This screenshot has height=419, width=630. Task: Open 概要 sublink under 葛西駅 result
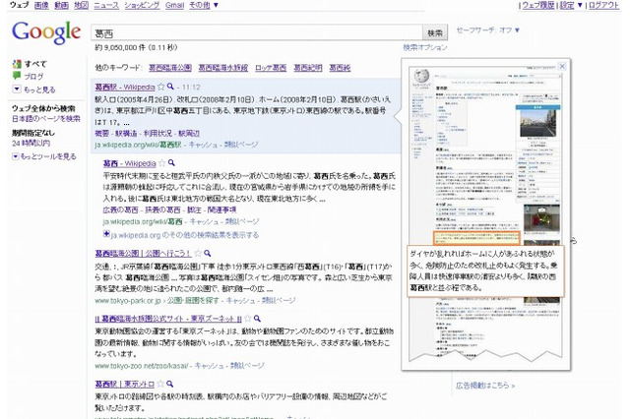click(x=102, y=133)
